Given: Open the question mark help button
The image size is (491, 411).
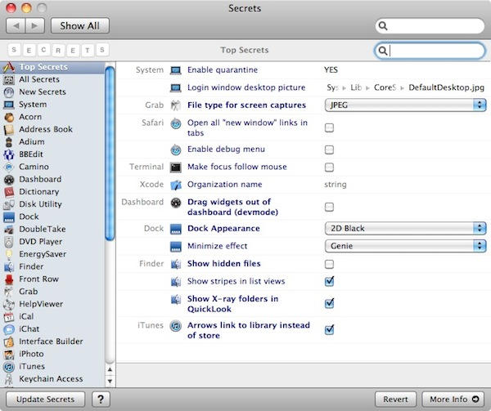Looking at the screenshot, I should point(101,400).
